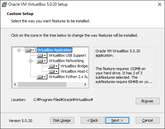Open the USB Support install-option dropdown arrow
The height and width of the screenshot is (129, 165).
(x=45, y=55)
